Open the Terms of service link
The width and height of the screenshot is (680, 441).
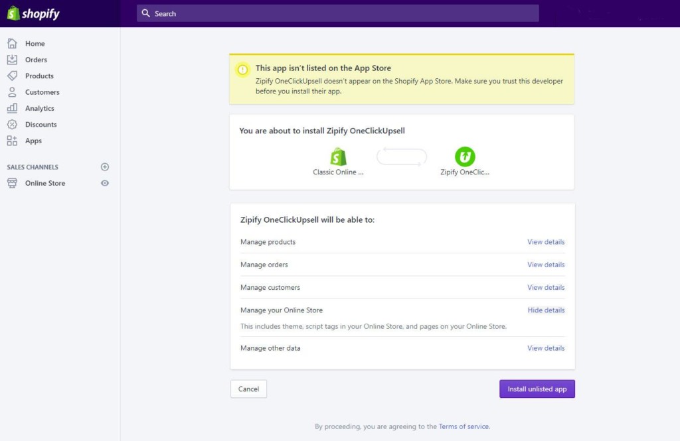[464, 426]
